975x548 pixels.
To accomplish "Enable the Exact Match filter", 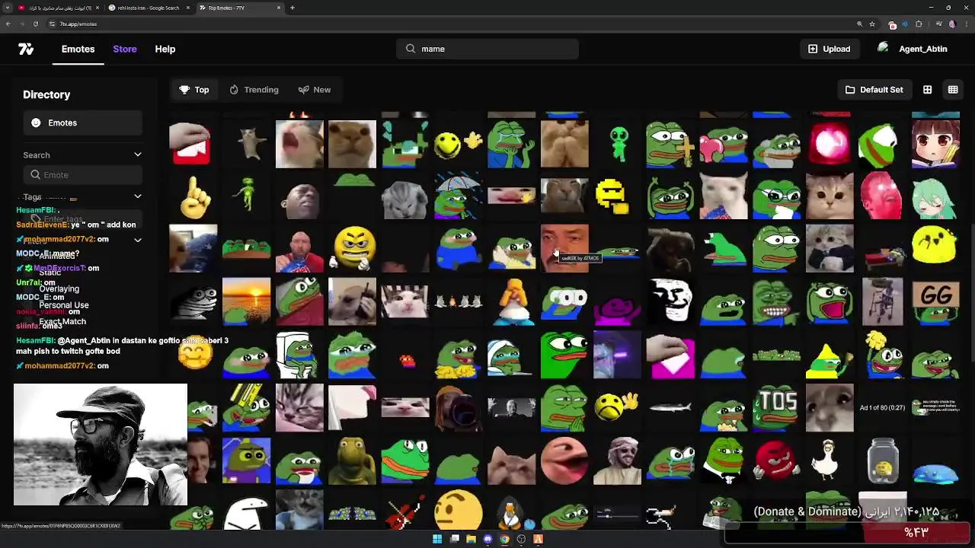I will click(x=62, y=322).
